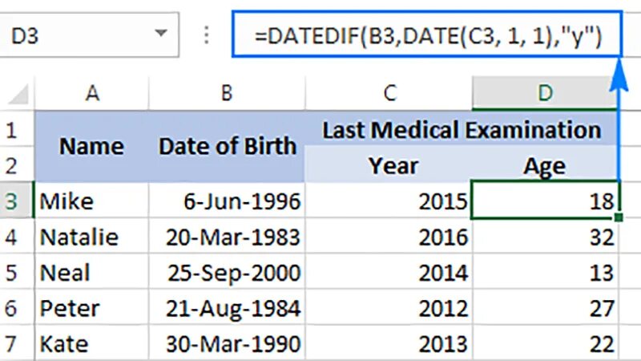Open the Name Box dropdown arrow
This screenshot has height=361, width=641.
click(162, 34)
